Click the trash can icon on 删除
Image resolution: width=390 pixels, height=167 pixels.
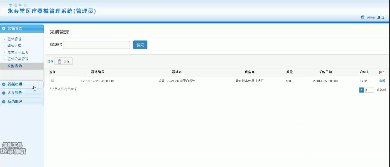click(60, 61)
